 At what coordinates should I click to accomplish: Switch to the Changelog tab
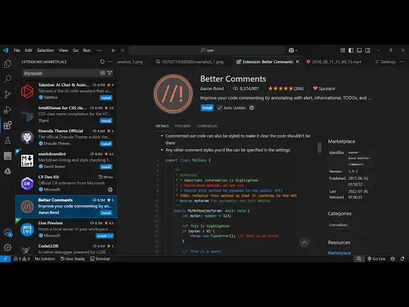(x=207, y=126)
